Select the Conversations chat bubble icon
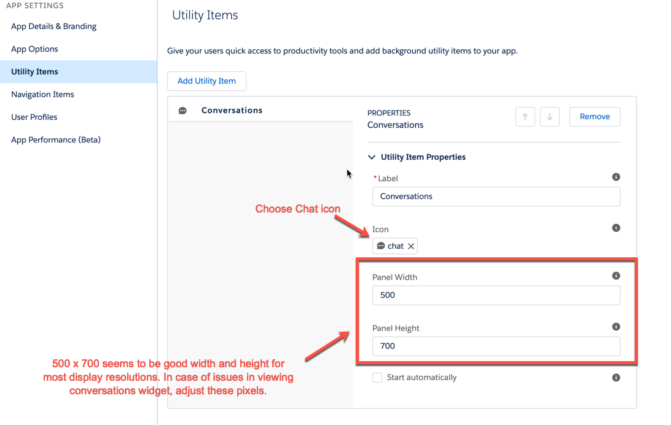This screenshot has width=671, height=425. pos(182,111)
